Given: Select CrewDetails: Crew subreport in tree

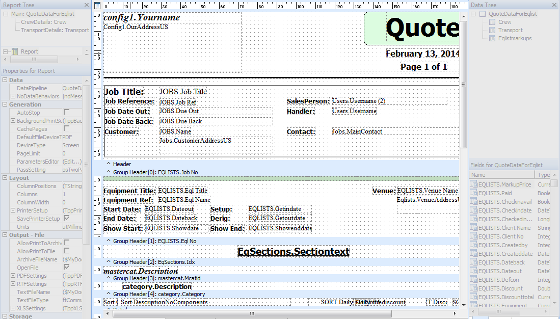Looking at the screenshot, I should pyautogui.click(x=43, y=22).
